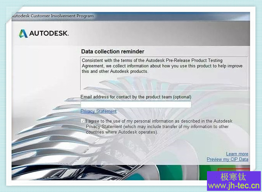Toggle the 'I agree' personal information checkbox
The width and height of the screenshot is (262, 192).
tap(83, 121)
